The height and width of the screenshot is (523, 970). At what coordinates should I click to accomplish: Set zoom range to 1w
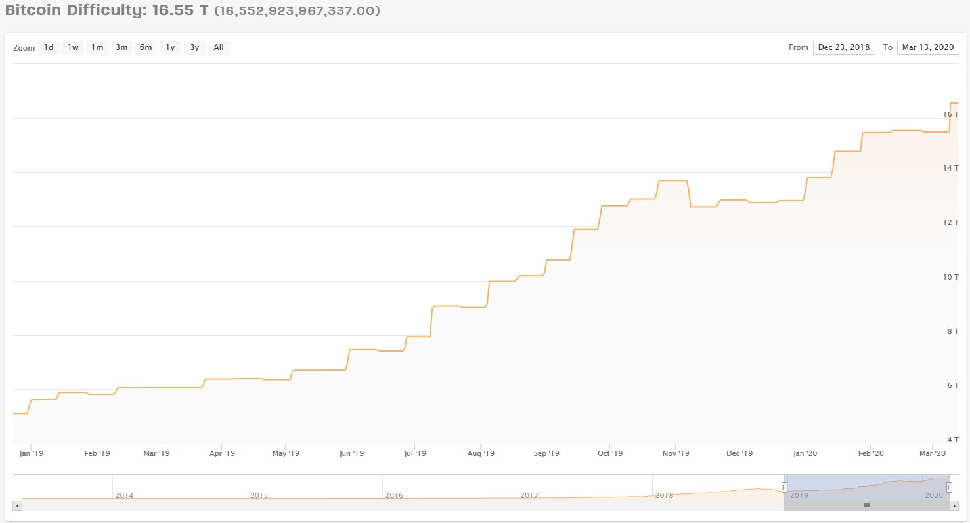tap(73, 47)
